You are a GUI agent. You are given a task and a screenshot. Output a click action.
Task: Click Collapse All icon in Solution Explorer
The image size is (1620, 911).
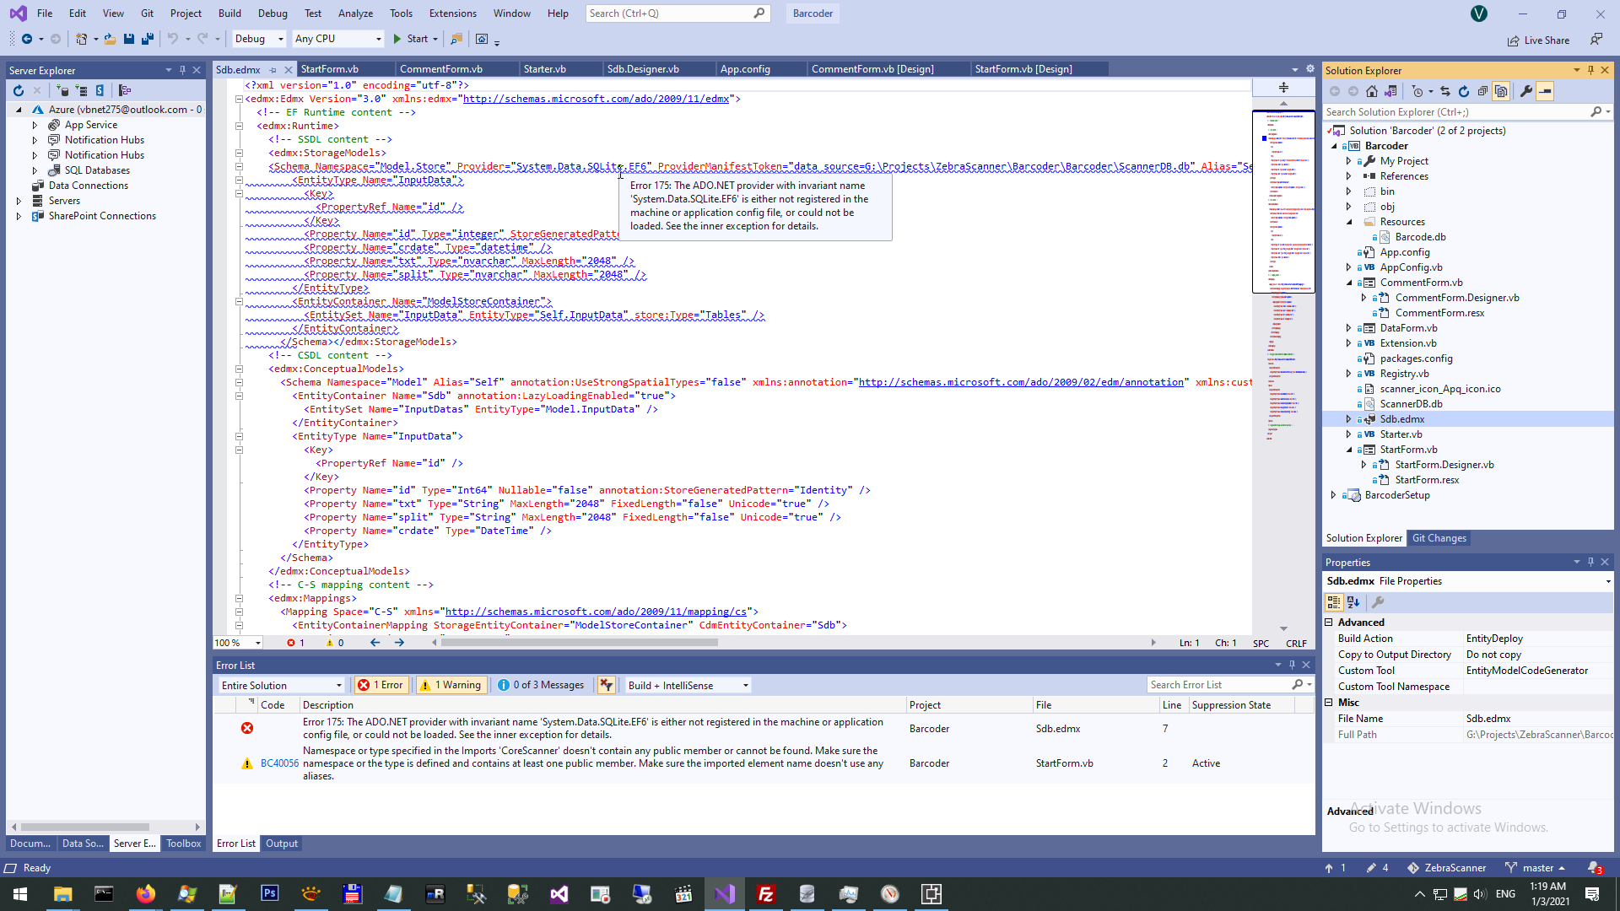coord(1482,91)
